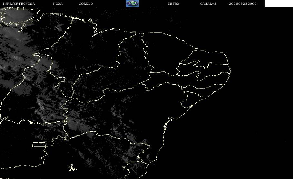The width and height of the screenshot is (293, 179).
Task: Select the CANAL-5 channel label
Action: [208, 4]
